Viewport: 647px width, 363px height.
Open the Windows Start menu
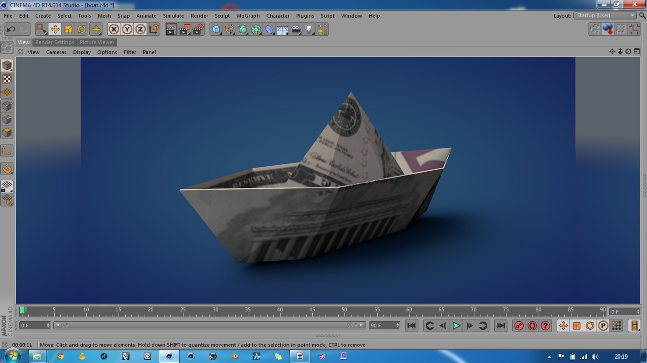pos(13,356)
